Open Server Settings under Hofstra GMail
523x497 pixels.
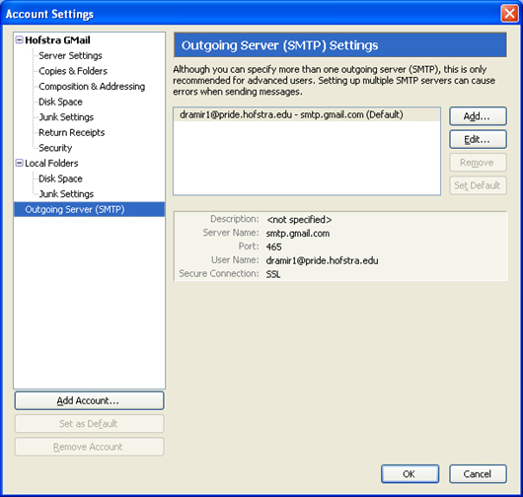[x=70, y=55]
